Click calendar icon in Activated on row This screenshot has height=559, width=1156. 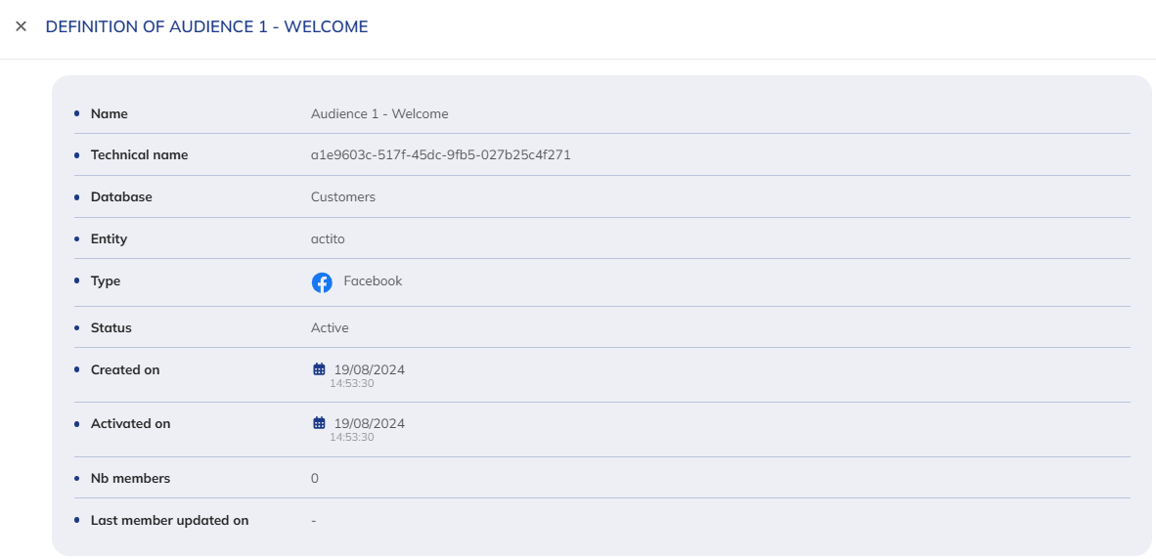point(319,423)
